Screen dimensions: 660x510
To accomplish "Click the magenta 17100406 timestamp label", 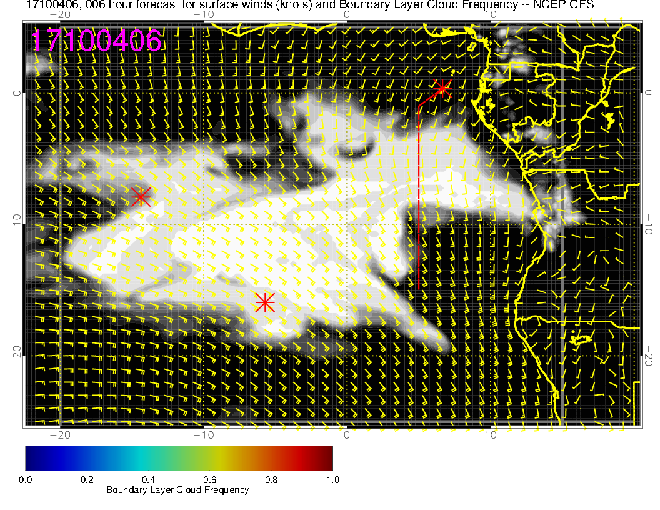I will (96, 41).
